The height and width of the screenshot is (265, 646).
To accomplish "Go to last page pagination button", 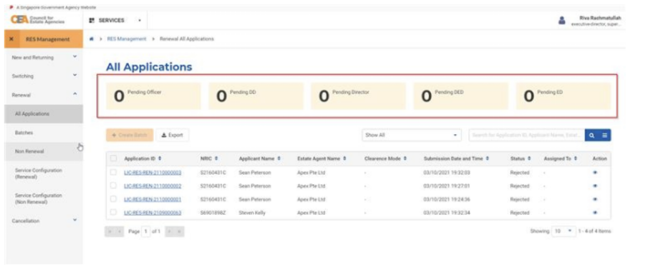I will [x=179, y=232].
